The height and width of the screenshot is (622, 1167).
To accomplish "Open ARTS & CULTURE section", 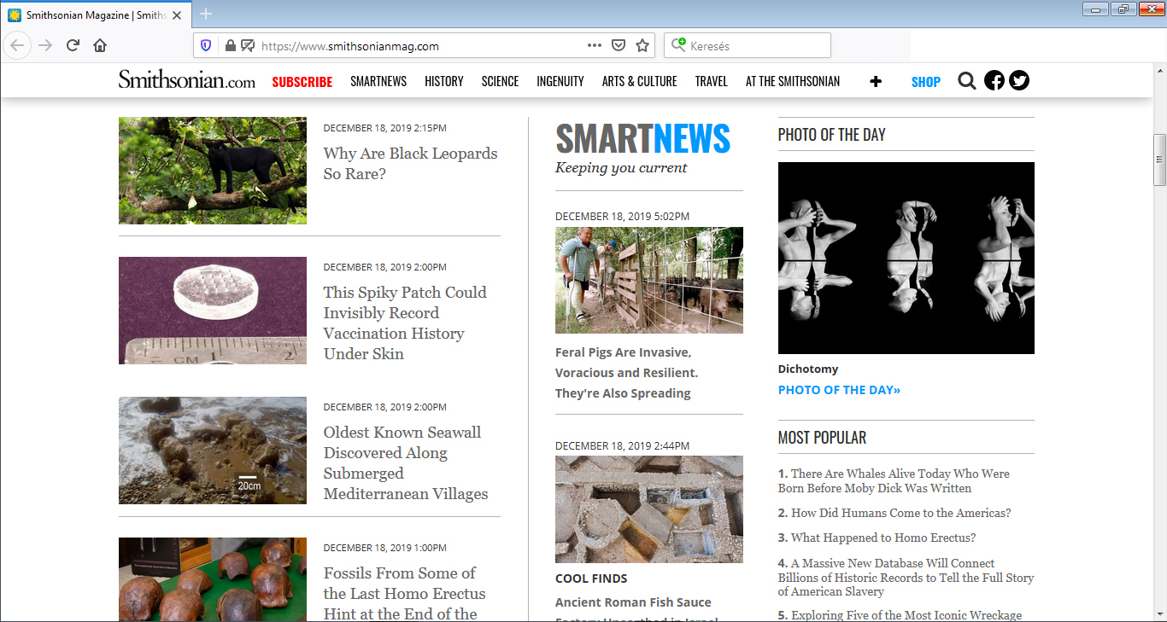I will (640, 81).
